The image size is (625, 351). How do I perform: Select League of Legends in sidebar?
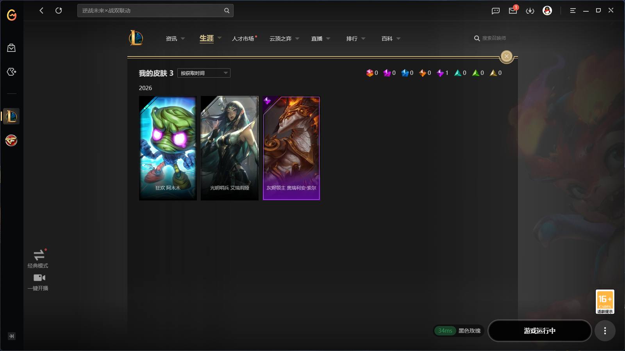pyautogui.click(x=11, y=116)
